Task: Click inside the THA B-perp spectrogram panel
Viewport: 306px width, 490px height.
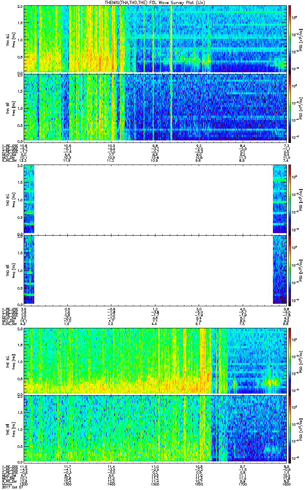Action: point(155,39)
